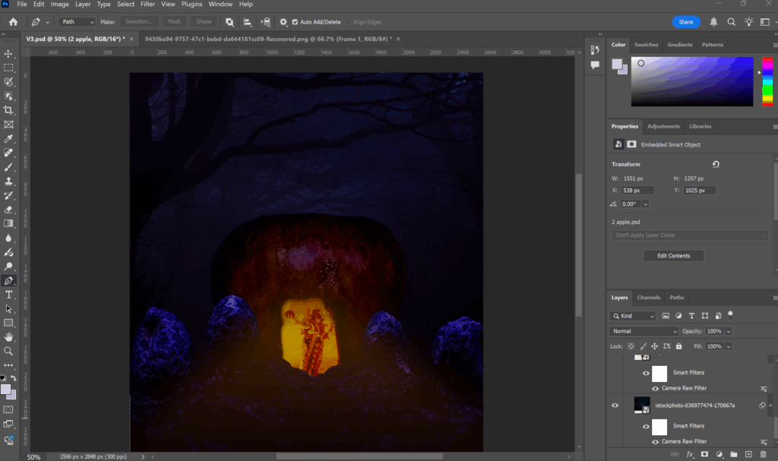Click the blue Share button
Image resolution: width=778 pixels, height=461 pixels.
click(x=686, y=22)
